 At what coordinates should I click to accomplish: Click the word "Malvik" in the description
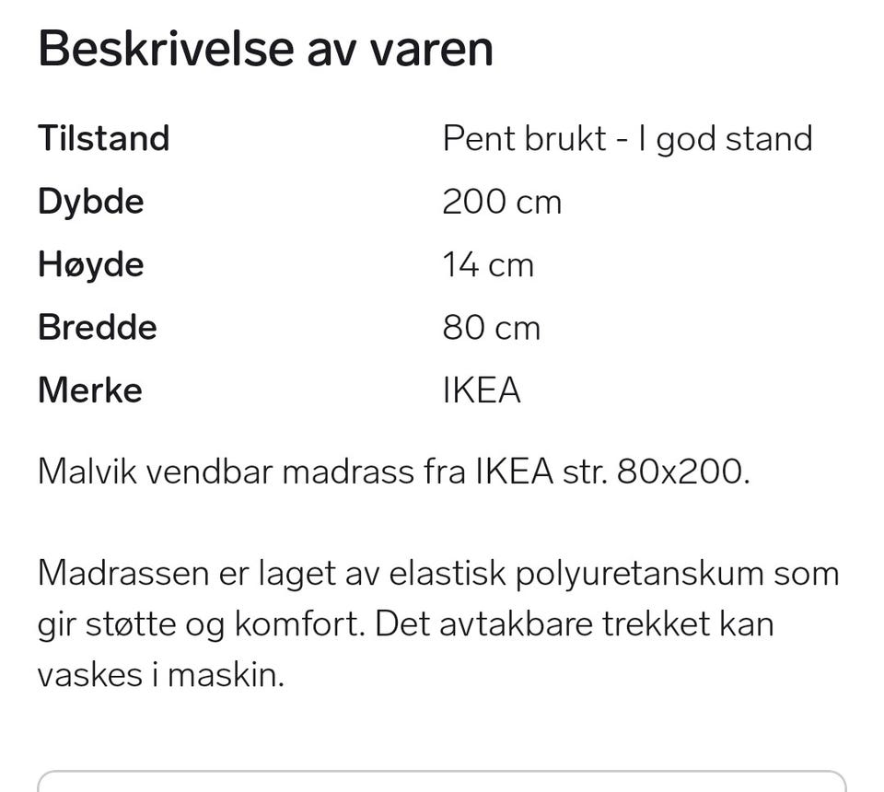(86, 472)
